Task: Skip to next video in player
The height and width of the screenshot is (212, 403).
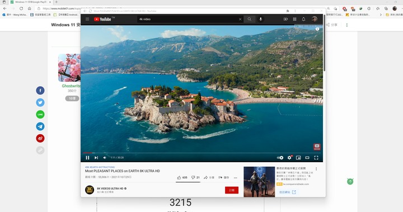Action: tap(96, 158)
